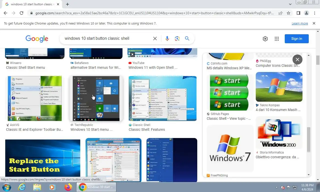Close the windows 10 start button tab
Viewport: 320px width, 192px height.
point(58,4)
